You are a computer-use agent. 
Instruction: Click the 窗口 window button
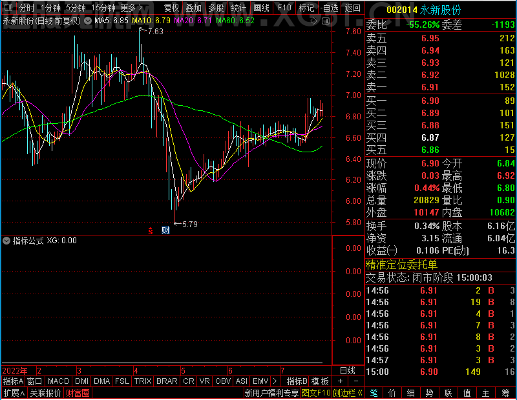(x=35, y=381)
